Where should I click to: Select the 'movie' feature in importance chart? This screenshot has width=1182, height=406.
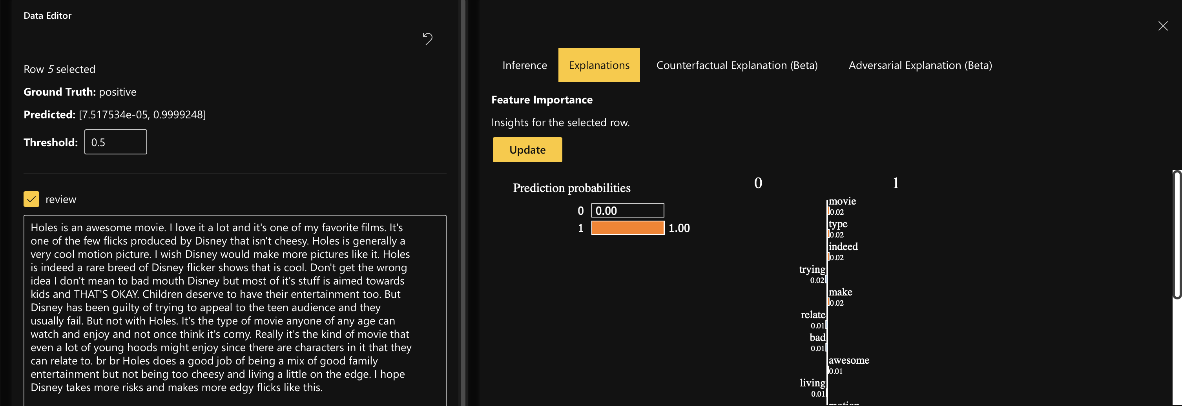[842, 201]
